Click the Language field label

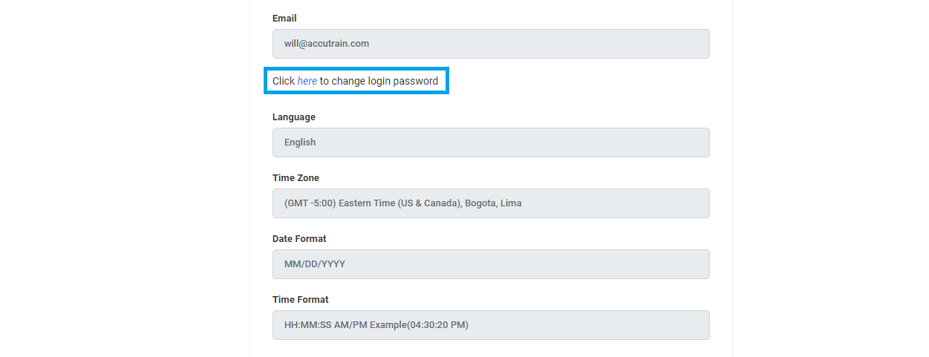click(293, 117)
